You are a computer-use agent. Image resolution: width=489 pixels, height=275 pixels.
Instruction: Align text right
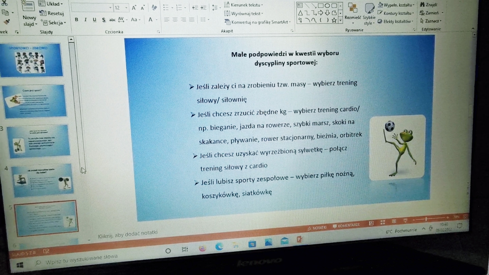(x=183, y=20)
